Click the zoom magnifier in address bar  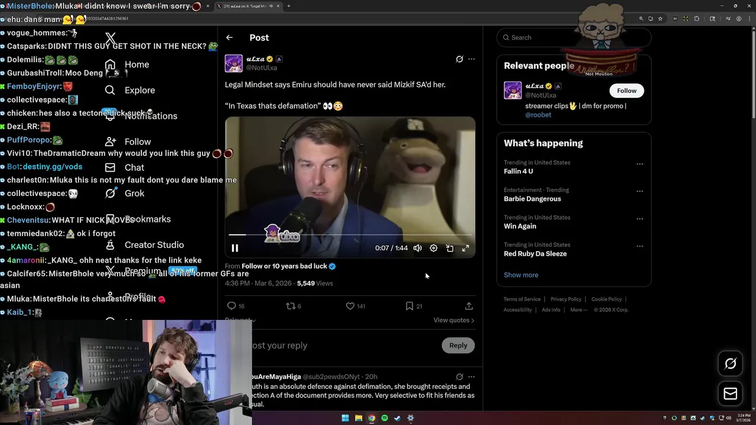tap(641, 18)
